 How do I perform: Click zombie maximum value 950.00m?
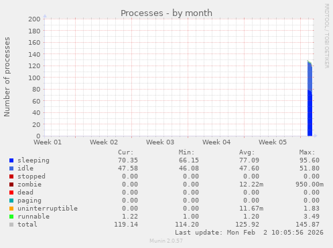(310, 184)
